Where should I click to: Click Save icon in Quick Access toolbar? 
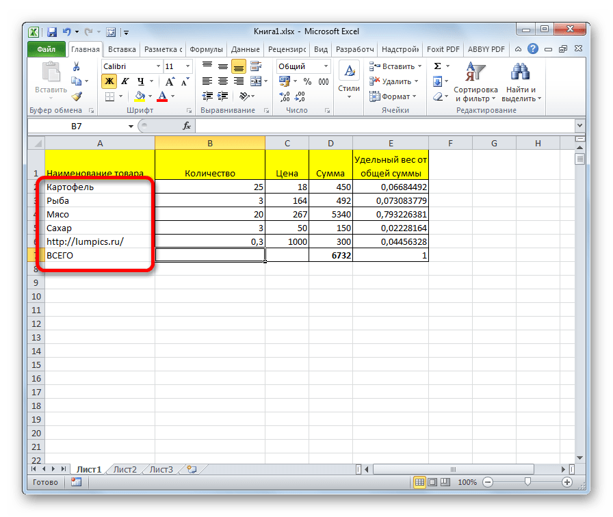coord(52,31)
